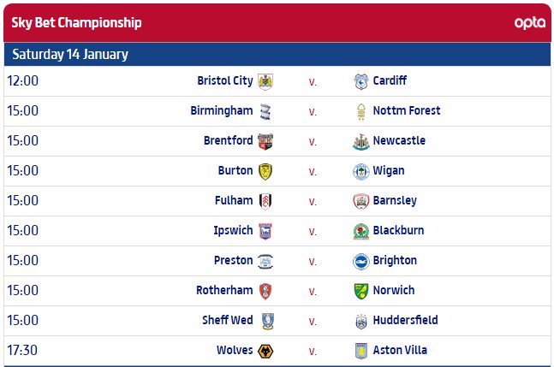Image resolution: width=554 pixels, height=367 pixels.
Task: Click the Wolves wolf-head badge
Action: [x=265, y=351]
